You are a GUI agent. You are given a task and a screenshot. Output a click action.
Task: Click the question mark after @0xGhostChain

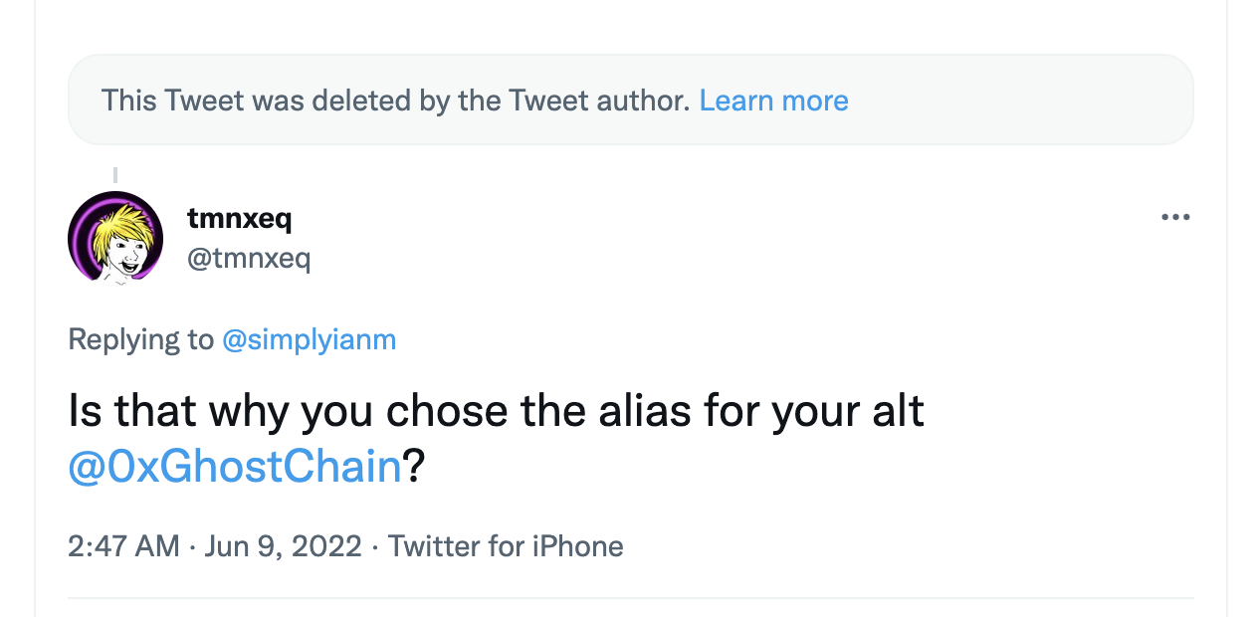point(415,467)
